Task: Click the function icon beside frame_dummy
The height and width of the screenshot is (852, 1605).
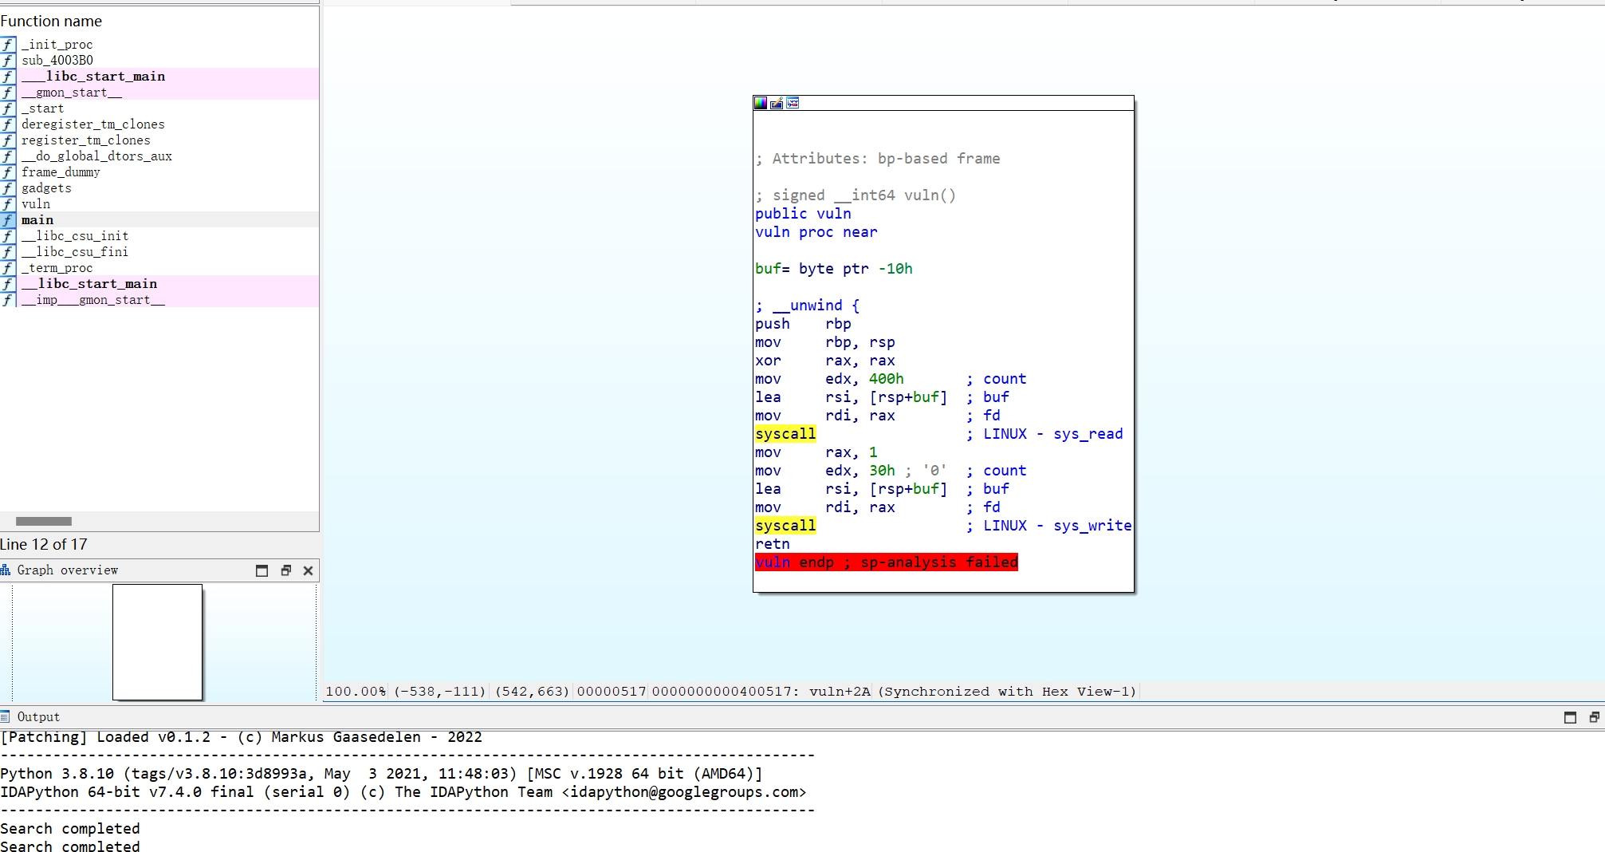Action: point(8,172)
